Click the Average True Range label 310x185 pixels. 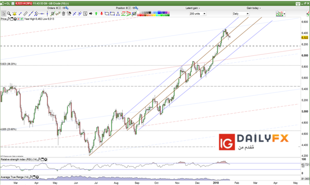[x=15, y=177]
